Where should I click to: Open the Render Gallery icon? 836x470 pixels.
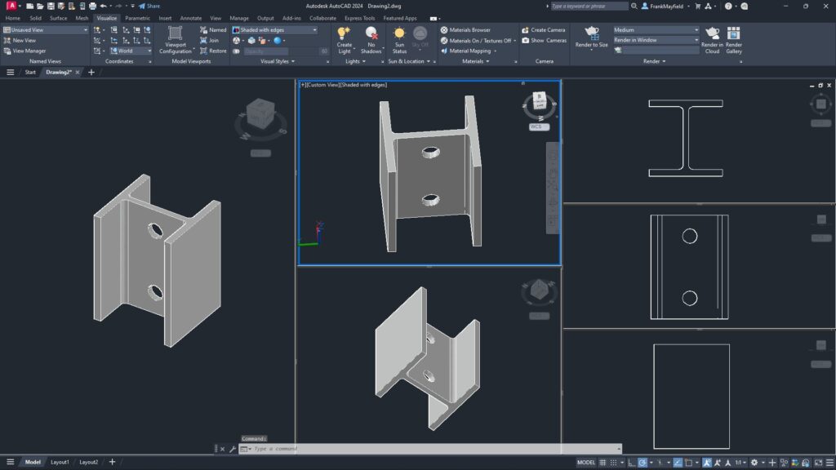click(x=734, y=34)
